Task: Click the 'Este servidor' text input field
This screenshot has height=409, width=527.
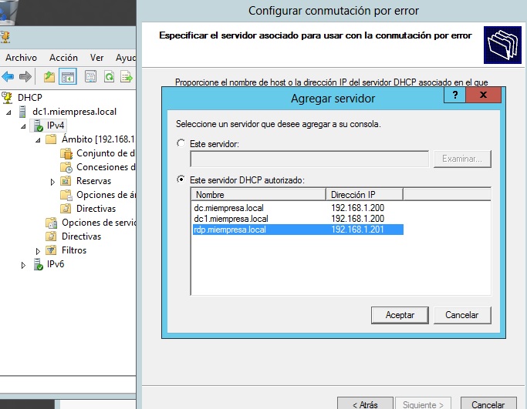Action: click(309, 159)
